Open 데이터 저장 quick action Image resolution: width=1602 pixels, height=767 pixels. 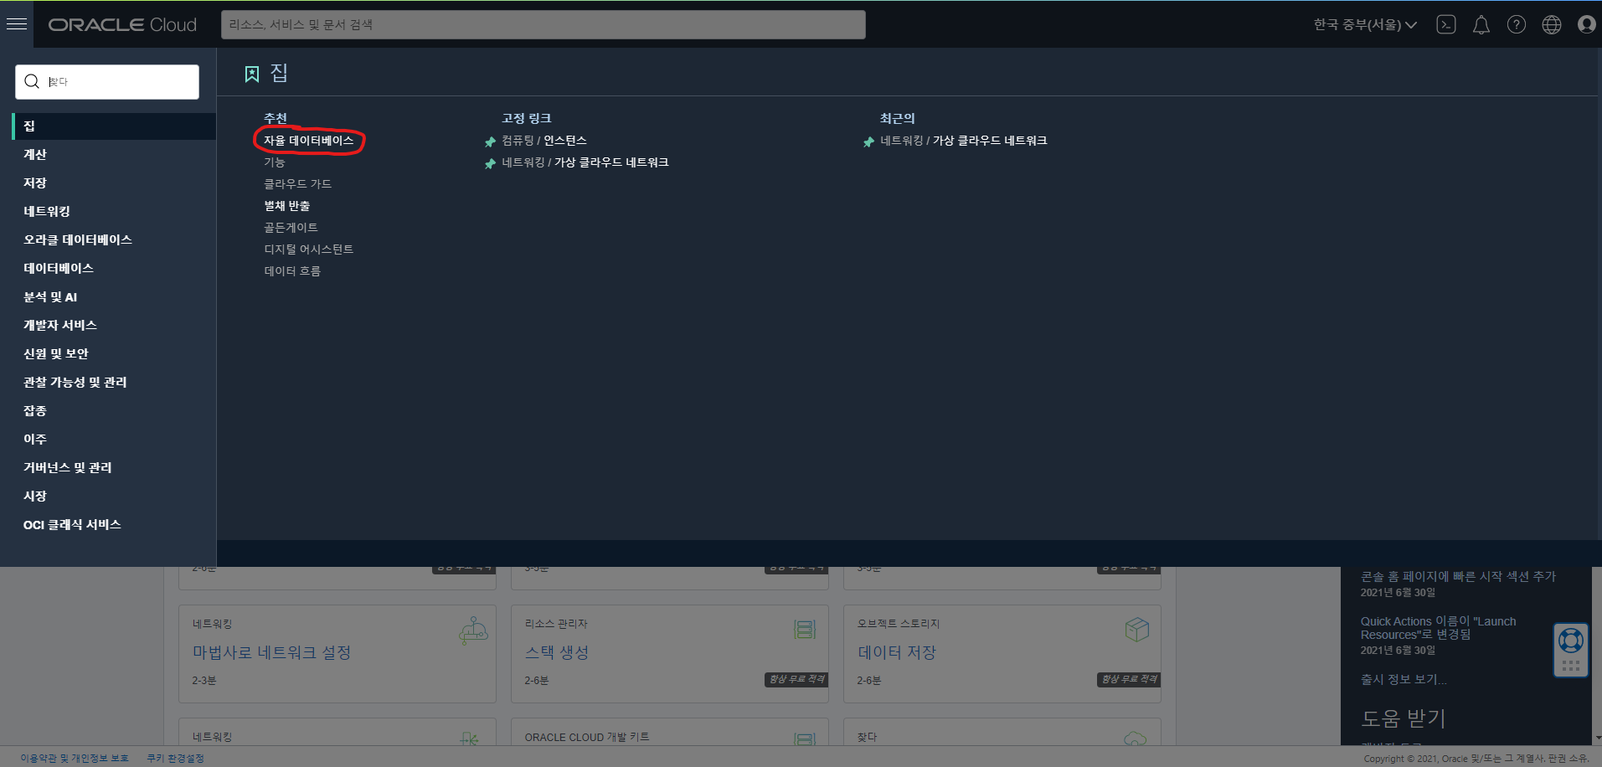[897, 652]
